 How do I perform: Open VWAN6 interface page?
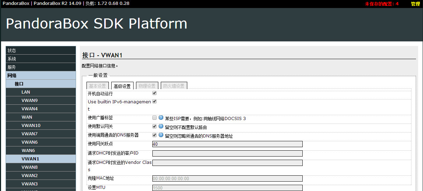(x=41, y=142)
